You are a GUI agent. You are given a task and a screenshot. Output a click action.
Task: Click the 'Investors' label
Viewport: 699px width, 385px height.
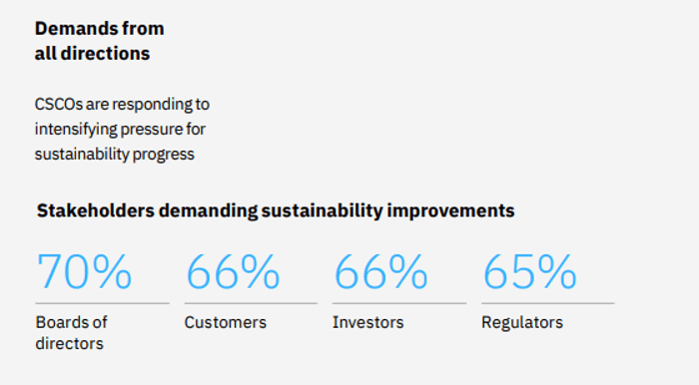click(367, 322)
